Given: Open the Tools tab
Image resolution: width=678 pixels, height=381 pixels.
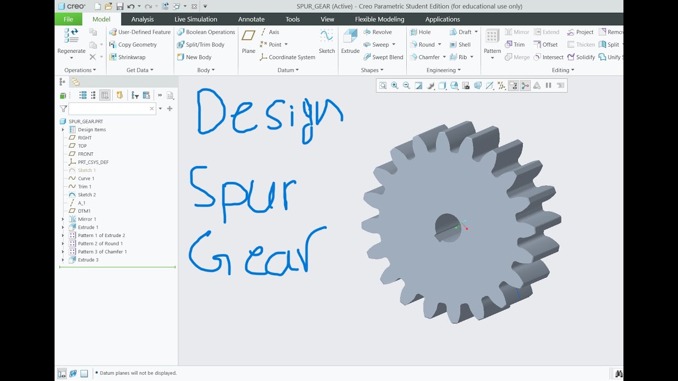Looking at the screenshot, I should click(x=293, y=19).
